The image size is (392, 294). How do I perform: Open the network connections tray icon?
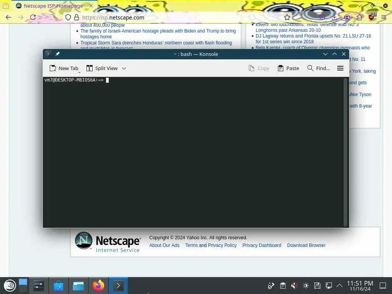coord(329,286)
